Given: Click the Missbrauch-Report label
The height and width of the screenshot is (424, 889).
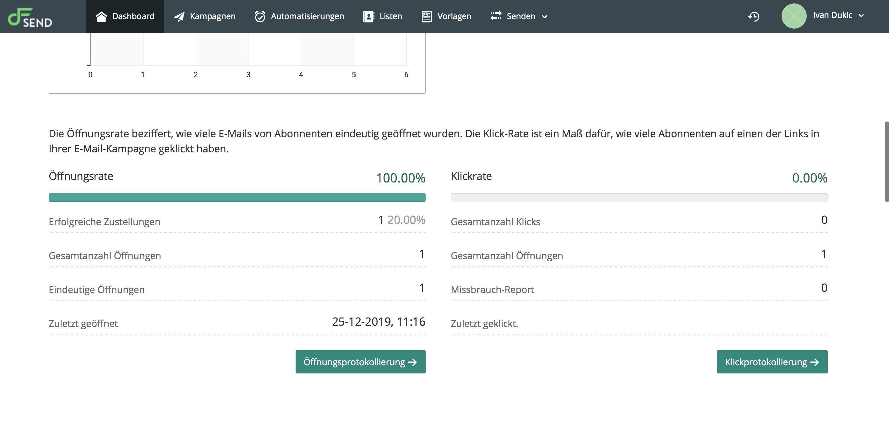Looking at the screenshot, I should point(492,289).
